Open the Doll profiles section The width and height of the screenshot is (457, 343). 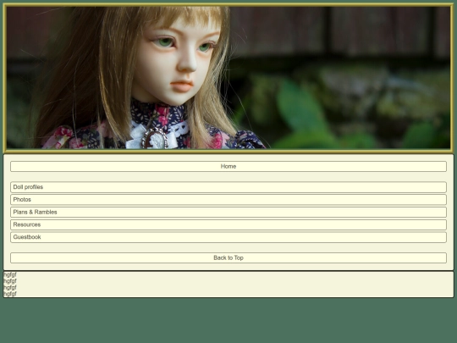pyautogui.click(x=228, y=187)
